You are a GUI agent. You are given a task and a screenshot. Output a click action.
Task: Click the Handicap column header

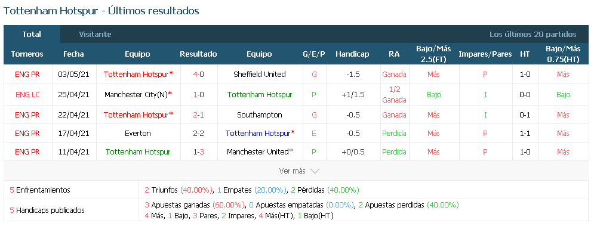(x=352, y=54)
